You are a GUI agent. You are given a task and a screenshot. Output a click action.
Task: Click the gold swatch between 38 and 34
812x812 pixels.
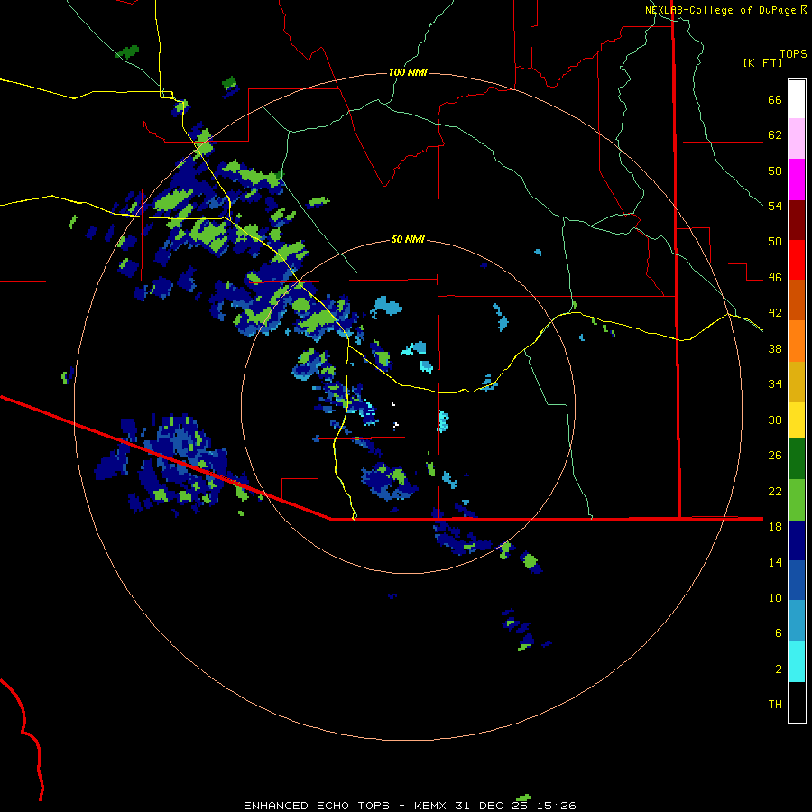click(797, 383)
